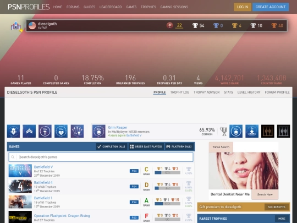Viewport: 297px width, 223px height.
Task: Open the Battlefield V cover thumbnail
Action: click(x=20, y=171)
